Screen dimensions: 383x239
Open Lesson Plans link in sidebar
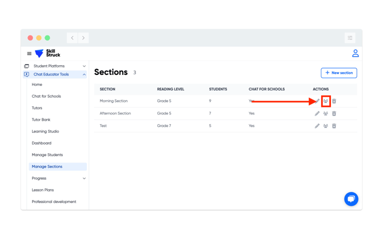click(43, 190)
